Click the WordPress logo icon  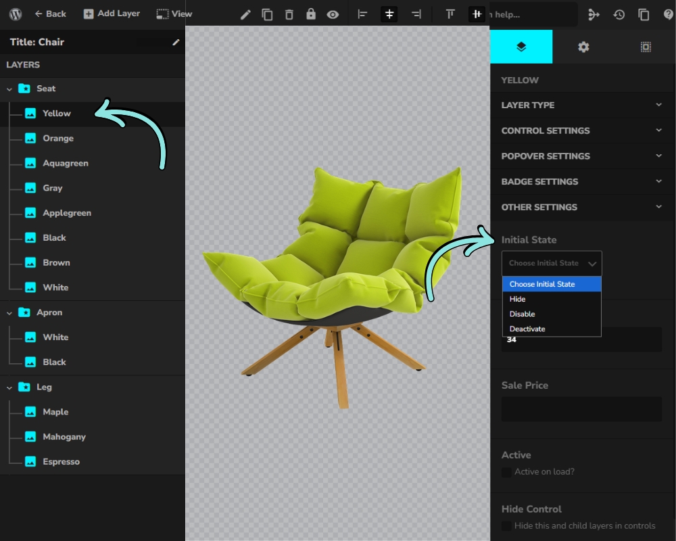[x=16, y=14]
